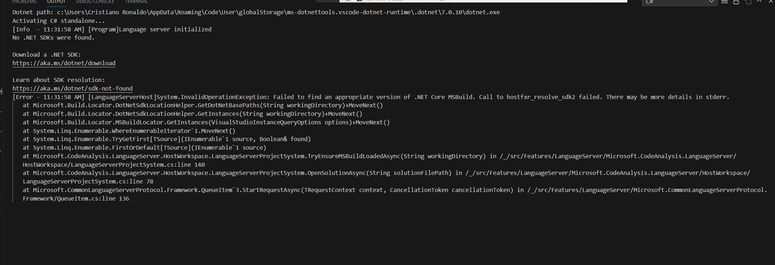
Task: Show the Terminal tab
Action: click(x=136, y=2)
